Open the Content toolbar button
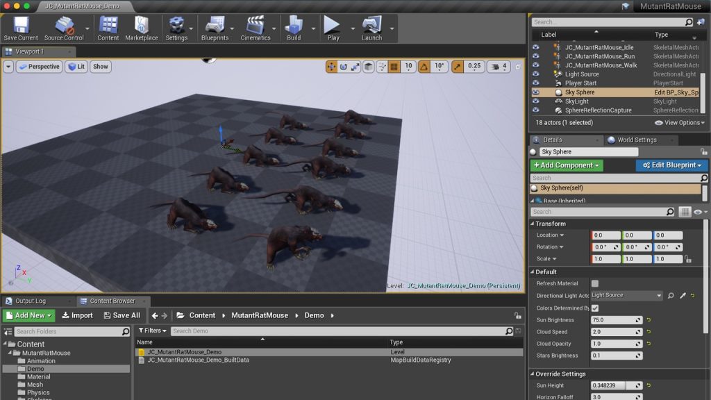The image size is (711, 400). pos(108,28)
